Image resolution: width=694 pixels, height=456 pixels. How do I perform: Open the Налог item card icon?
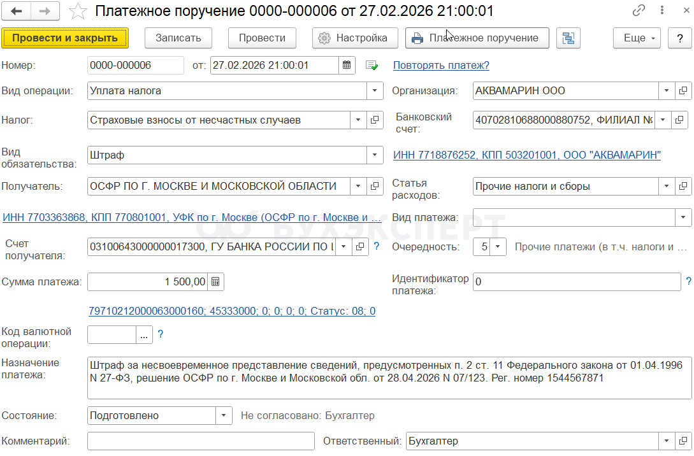pos(375,120)
